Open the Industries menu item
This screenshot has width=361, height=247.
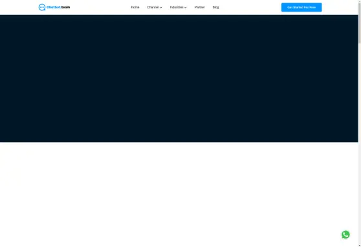pyautogui.click(x=177, y=7)
